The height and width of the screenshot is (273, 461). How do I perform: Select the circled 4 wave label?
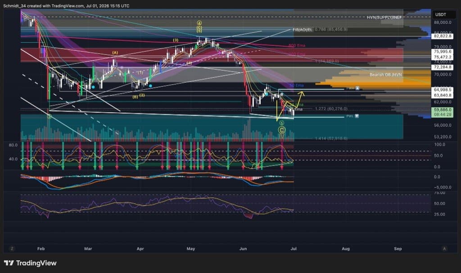click(x=199, y=23)
